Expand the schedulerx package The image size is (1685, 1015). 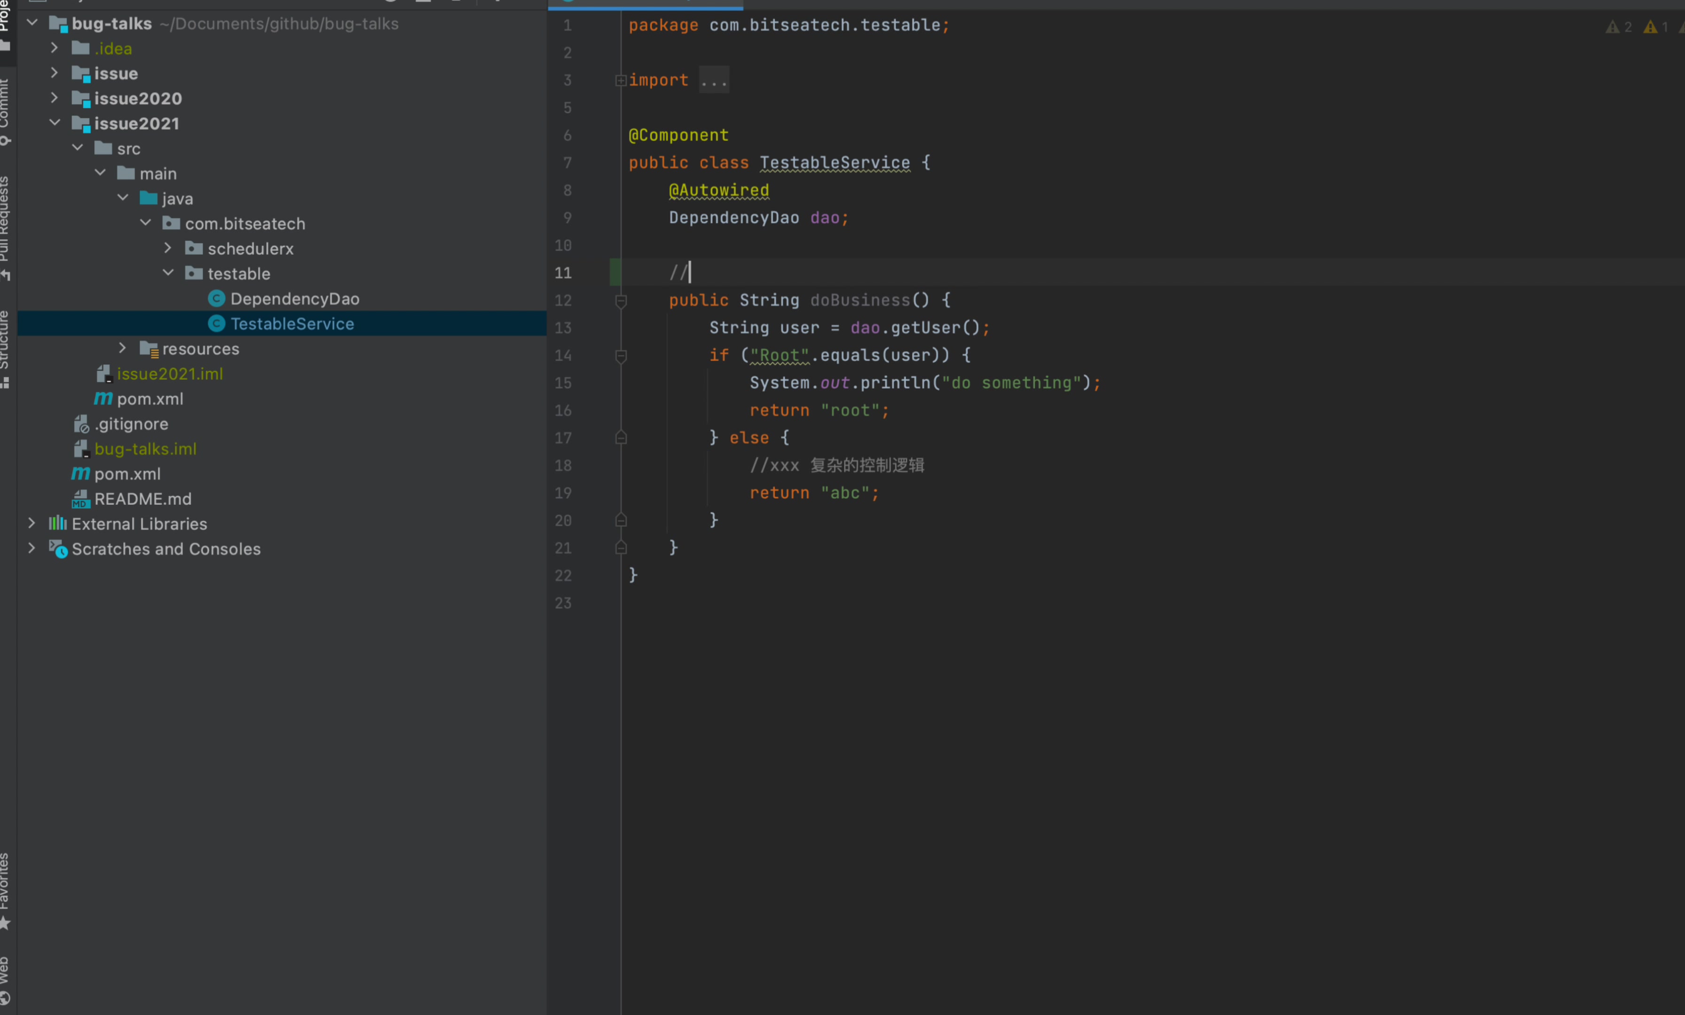(x=168, y=248)
